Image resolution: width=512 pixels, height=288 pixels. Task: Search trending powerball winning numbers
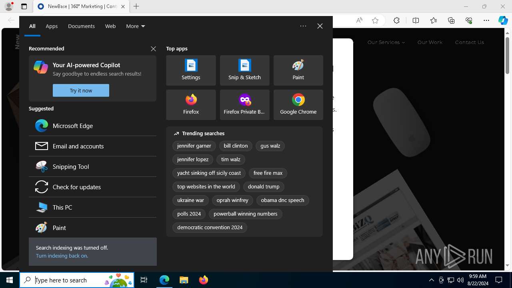pyautogui.click(x=245, y=214)
